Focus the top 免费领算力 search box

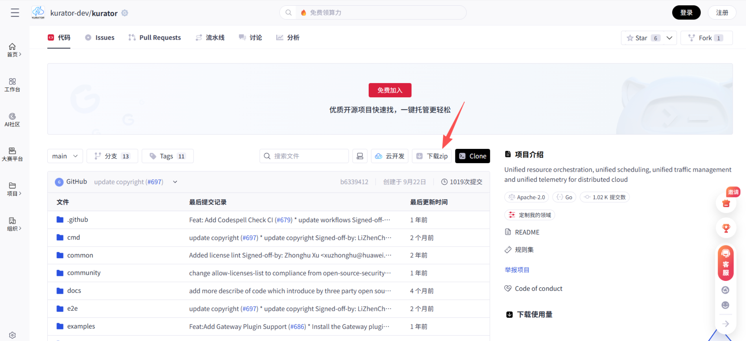373,13
